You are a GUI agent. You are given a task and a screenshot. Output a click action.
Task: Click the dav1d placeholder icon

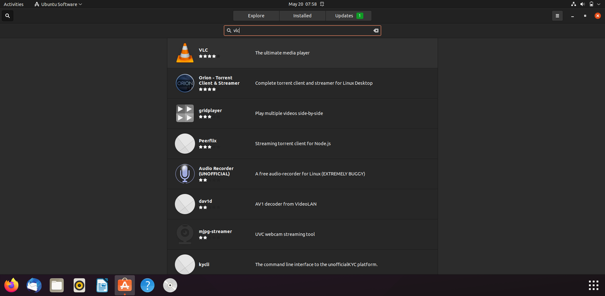(185, 204)
